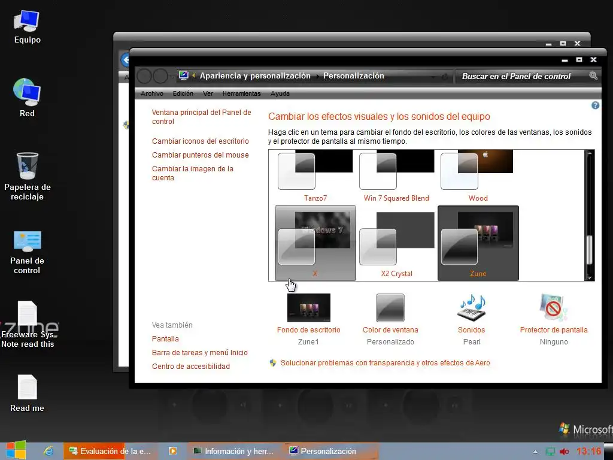Open Sonidos piano icon

pyautogui.click(x=472, y=308)
